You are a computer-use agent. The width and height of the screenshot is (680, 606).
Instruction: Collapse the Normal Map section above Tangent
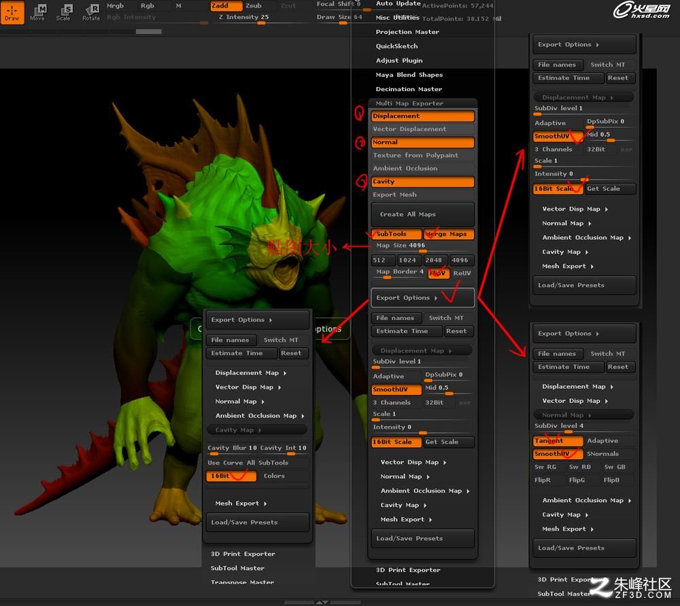(583, 415)
